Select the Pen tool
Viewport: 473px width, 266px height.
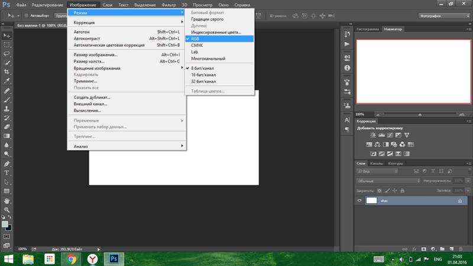7,164
